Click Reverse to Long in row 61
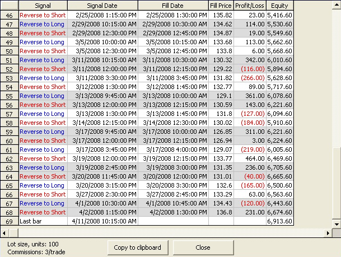Screen dimensions: 341x257 [x=42, y=149]
